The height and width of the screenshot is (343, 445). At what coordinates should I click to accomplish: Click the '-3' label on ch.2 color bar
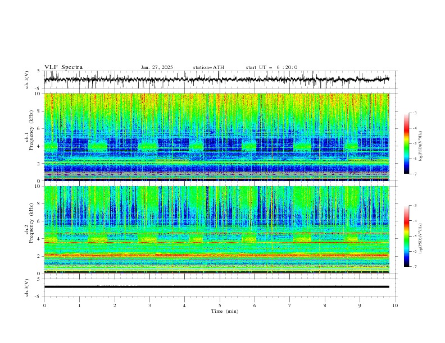click(414, 206)
